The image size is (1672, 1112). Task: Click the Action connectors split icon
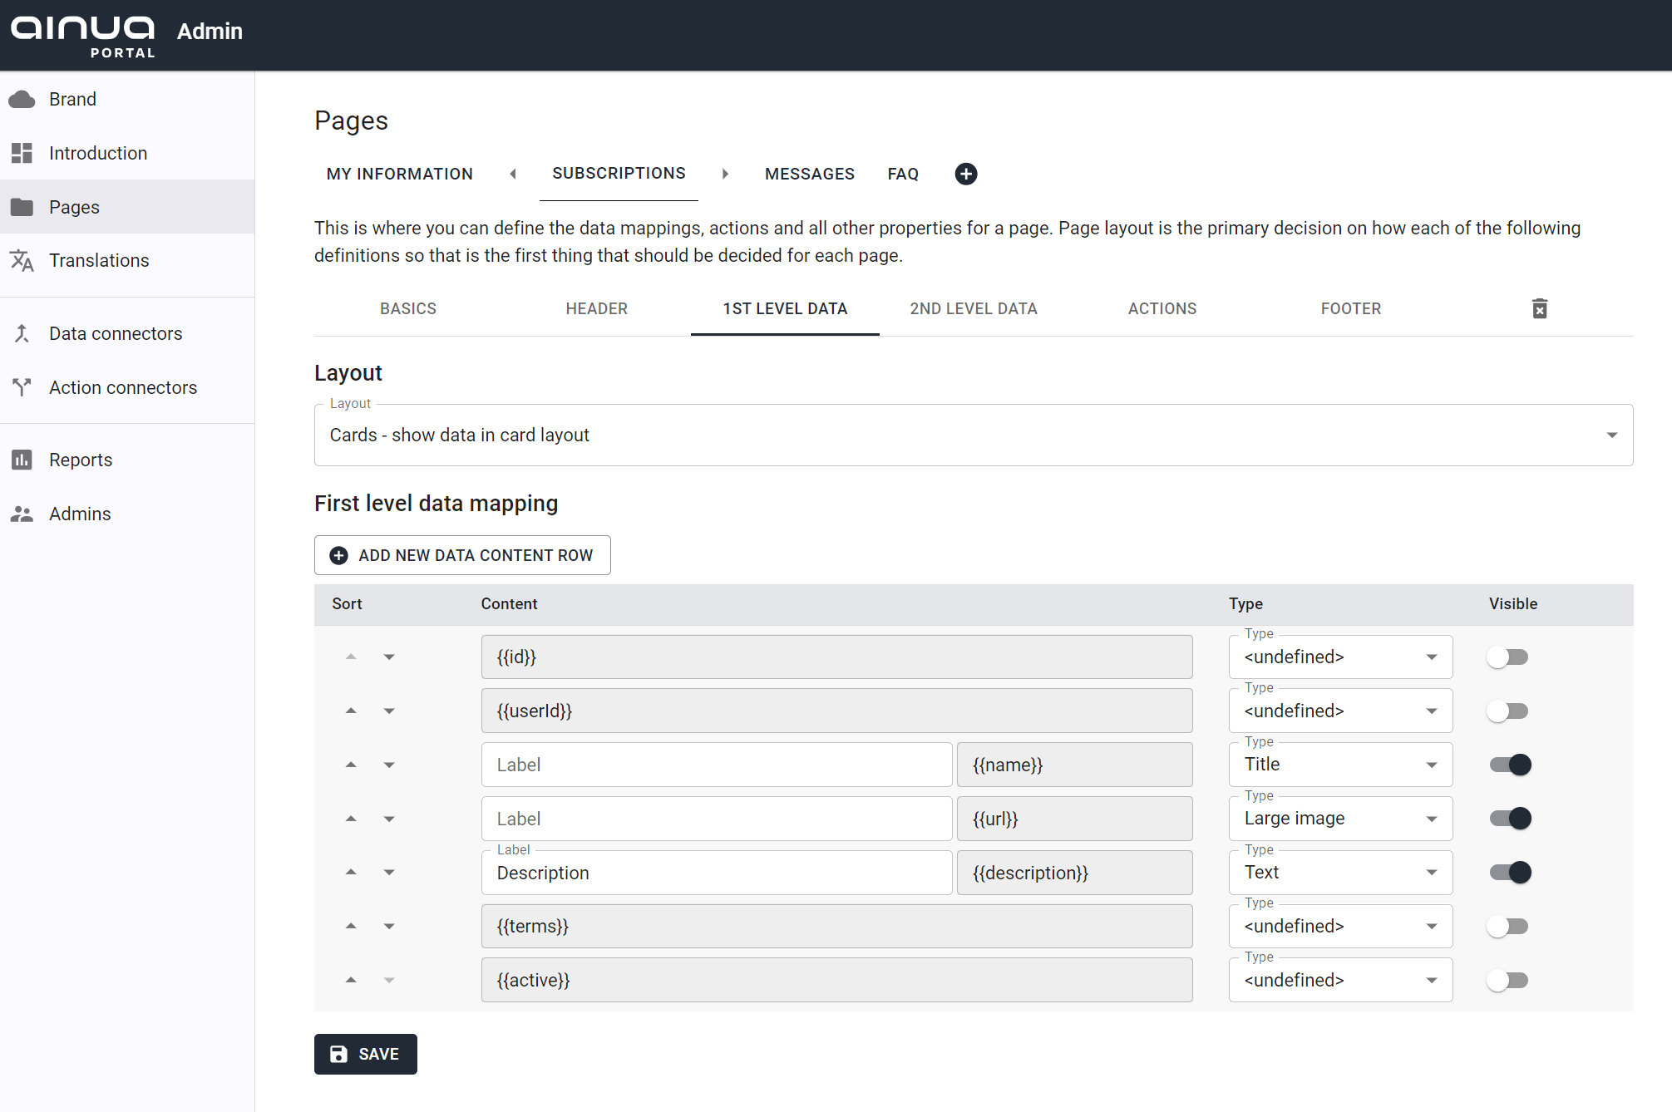pos(22,387)
